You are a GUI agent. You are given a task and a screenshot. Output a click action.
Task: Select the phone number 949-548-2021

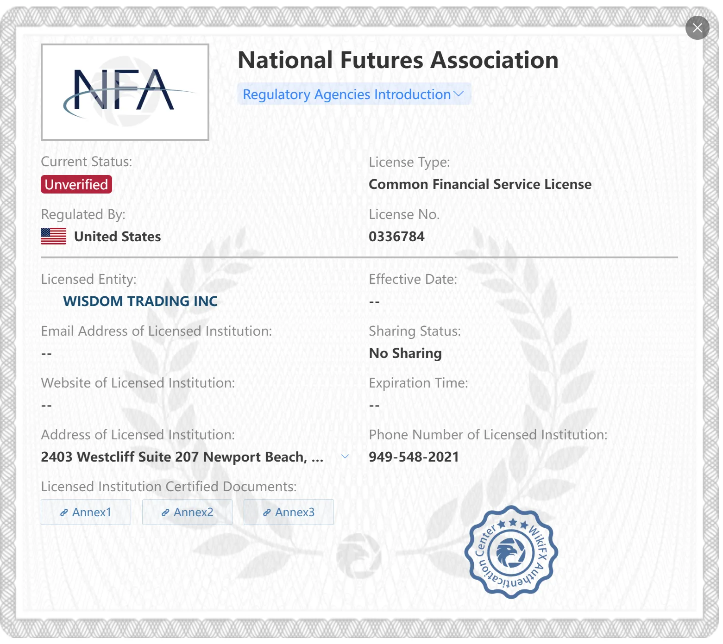coord(414,457)
